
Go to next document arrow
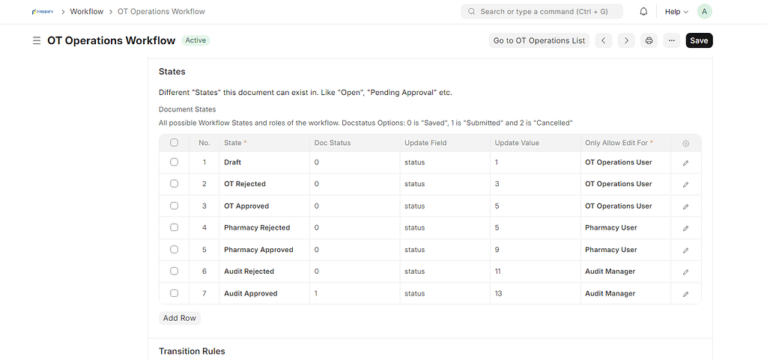626,40
